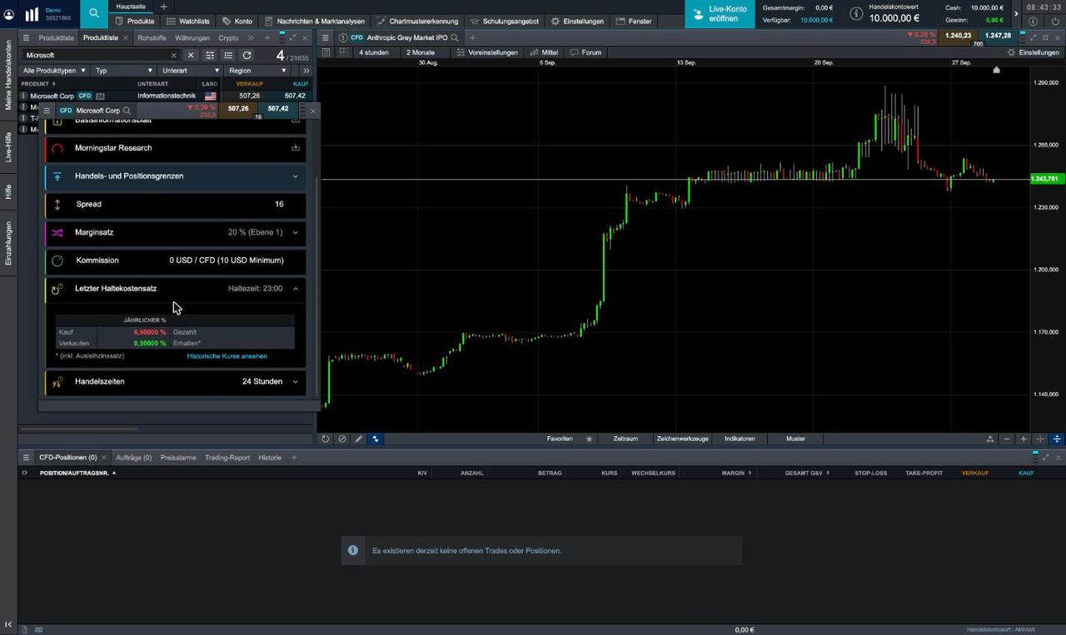Click the account info circle icon
The width and height of the screenshot is (1066, 635).
[855, 13]
